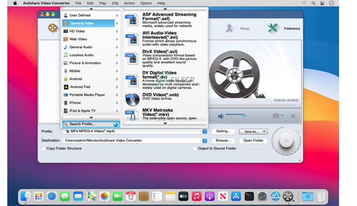357x206 pixels.
Task: Expand the snapshot options arrow
Action: pos(283,116)
